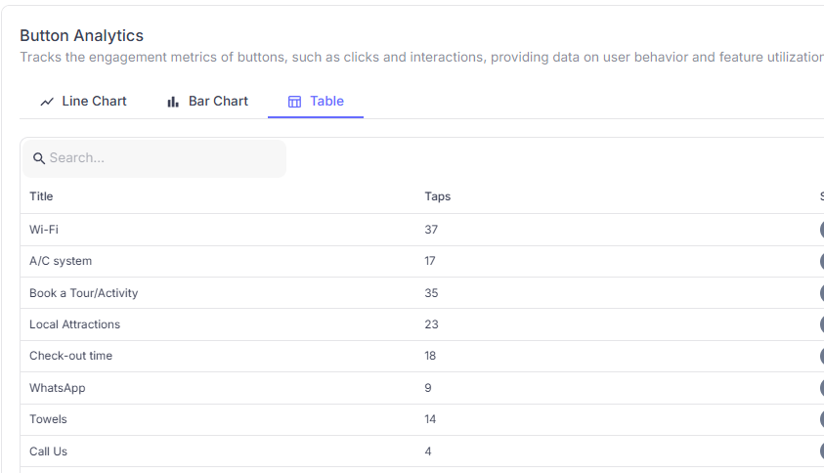Click the Wi-Fi row's gray status circle
This screenshot has height=473, width=824.
(x=821, y=230)
